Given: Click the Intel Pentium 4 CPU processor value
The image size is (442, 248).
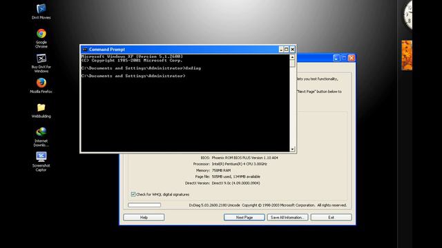Looking at the screenshot, I should pyautogui.click(x=240, y=164).
